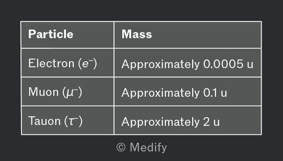
Task: Click the electron symbol e⁻ in parentheses
Action: coord(87,64)
